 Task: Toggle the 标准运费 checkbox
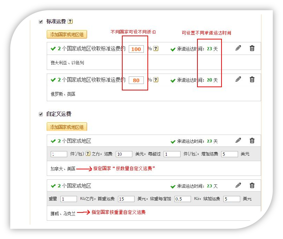[x=41, y=22]
